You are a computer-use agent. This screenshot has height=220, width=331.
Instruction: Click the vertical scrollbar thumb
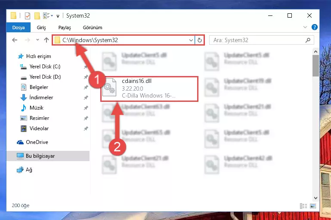[x=316, y=66]
